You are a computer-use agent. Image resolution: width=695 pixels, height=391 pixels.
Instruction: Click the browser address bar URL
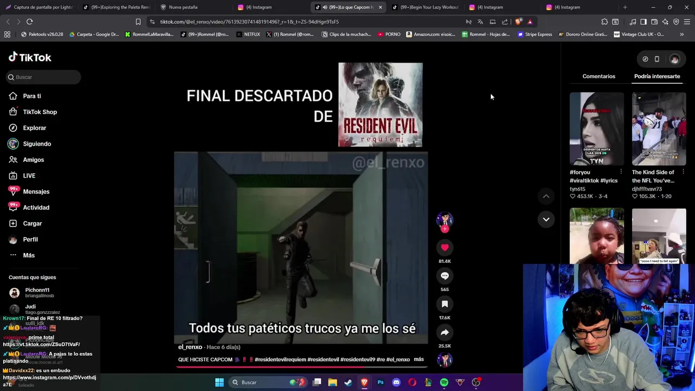coord(249,22)
